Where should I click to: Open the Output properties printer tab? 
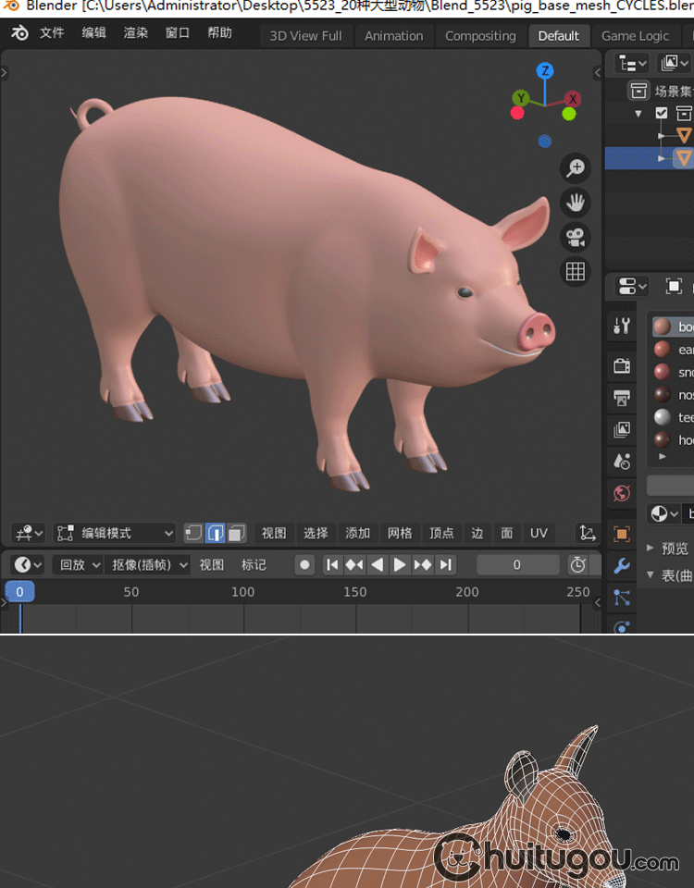coord(622,398)
